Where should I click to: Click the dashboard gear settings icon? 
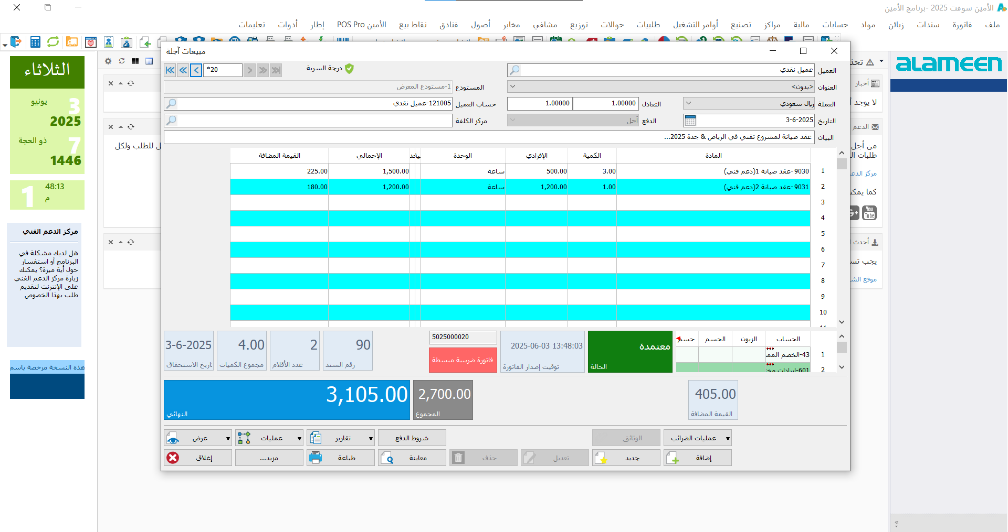coord(108,61)
